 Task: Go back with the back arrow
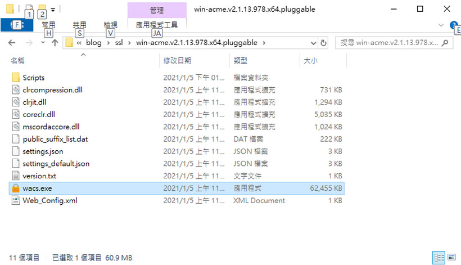coord(12,43)
